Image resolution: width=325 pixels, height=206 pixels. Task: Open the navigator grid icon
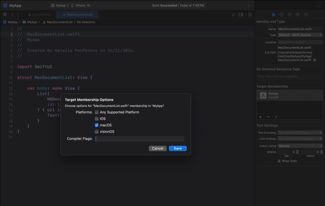tap(5, 14)
